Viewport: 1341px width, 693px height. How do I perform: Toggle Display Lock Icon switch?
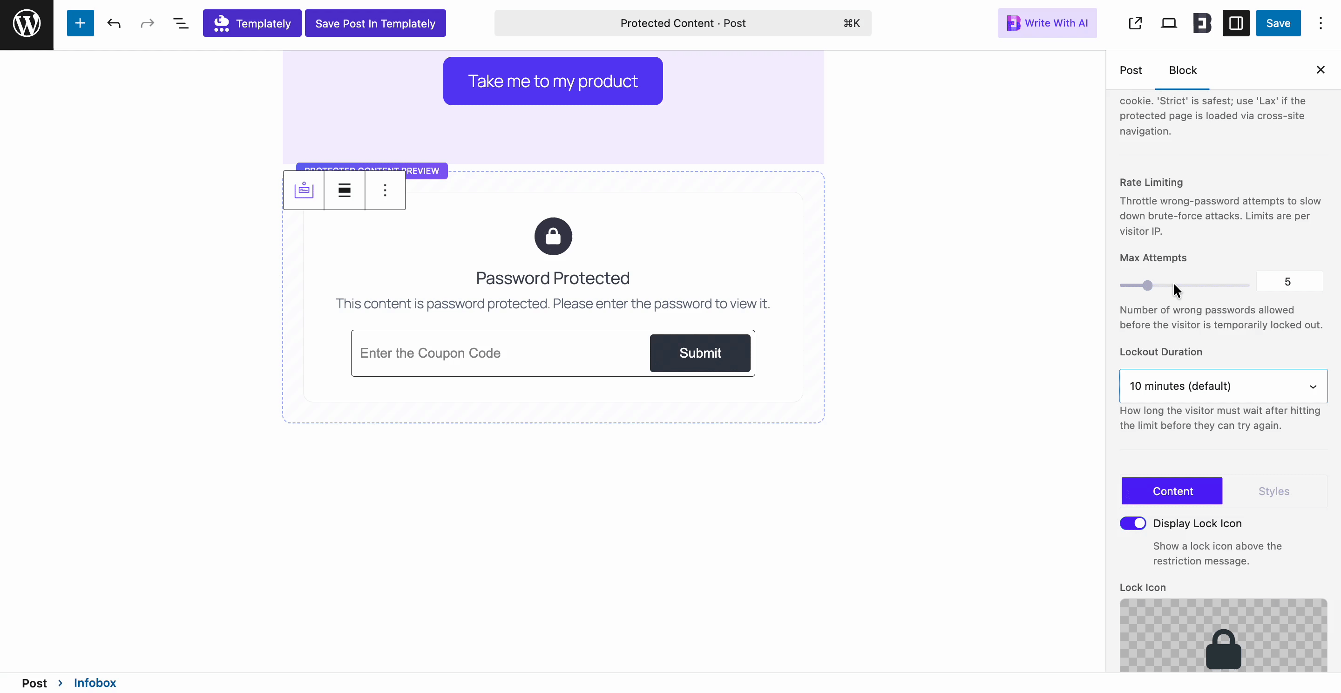pyautogui.click(x=1133, y=523)
